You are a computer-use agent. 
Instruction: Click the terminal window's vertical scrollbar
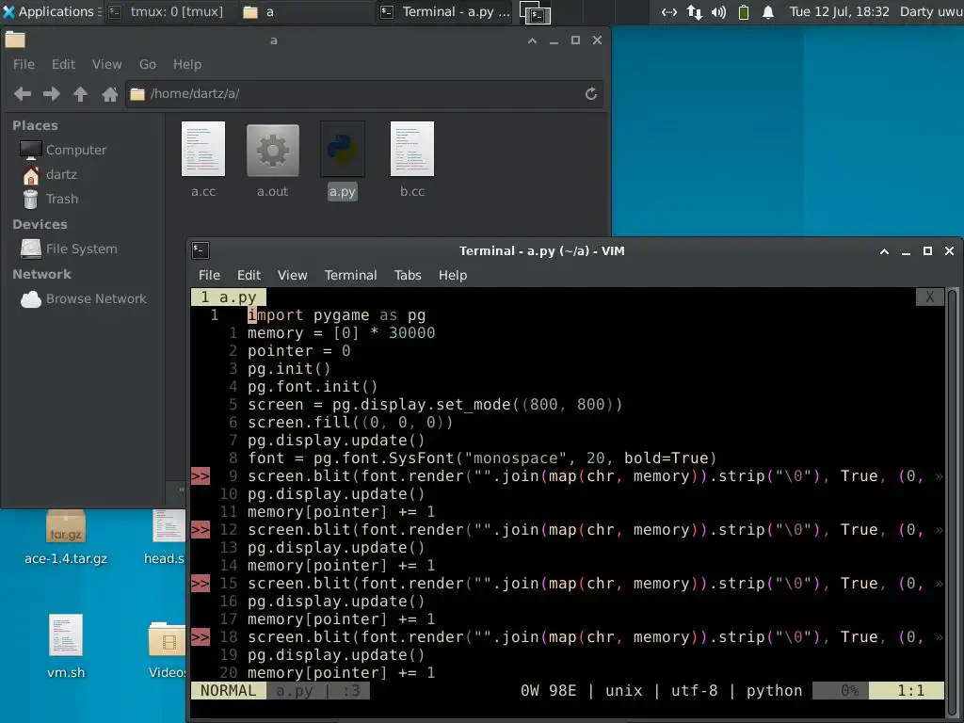(x=952, y=501)
